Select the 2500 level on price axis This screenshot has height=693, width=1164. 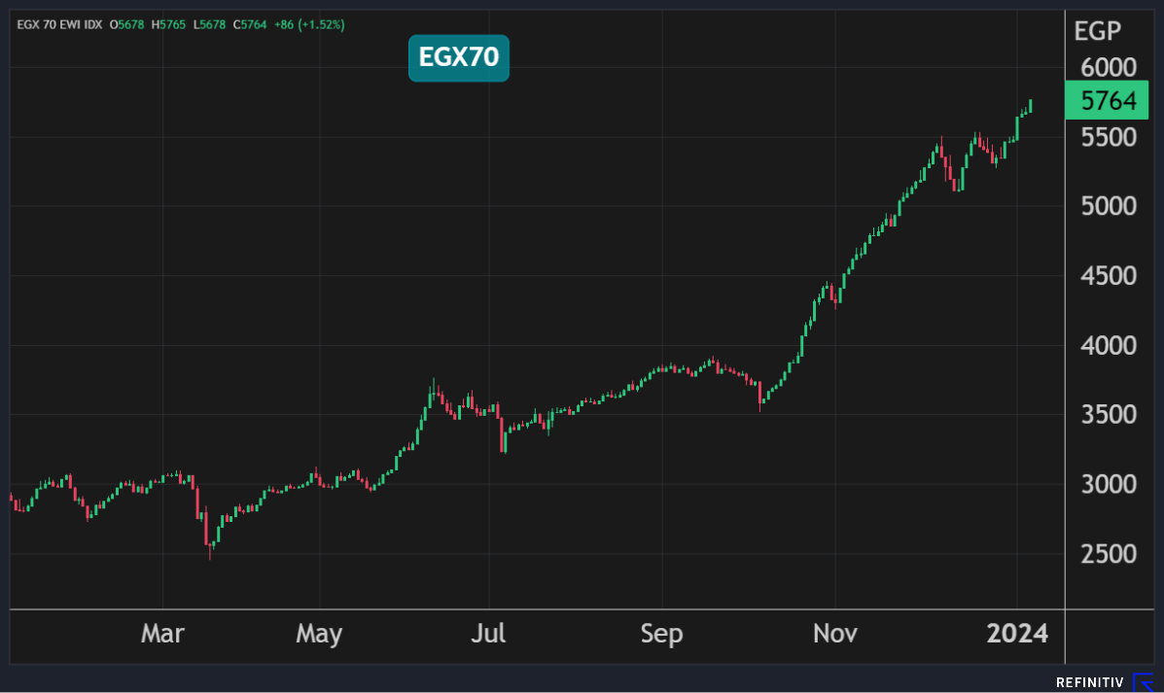[1109, 554]
